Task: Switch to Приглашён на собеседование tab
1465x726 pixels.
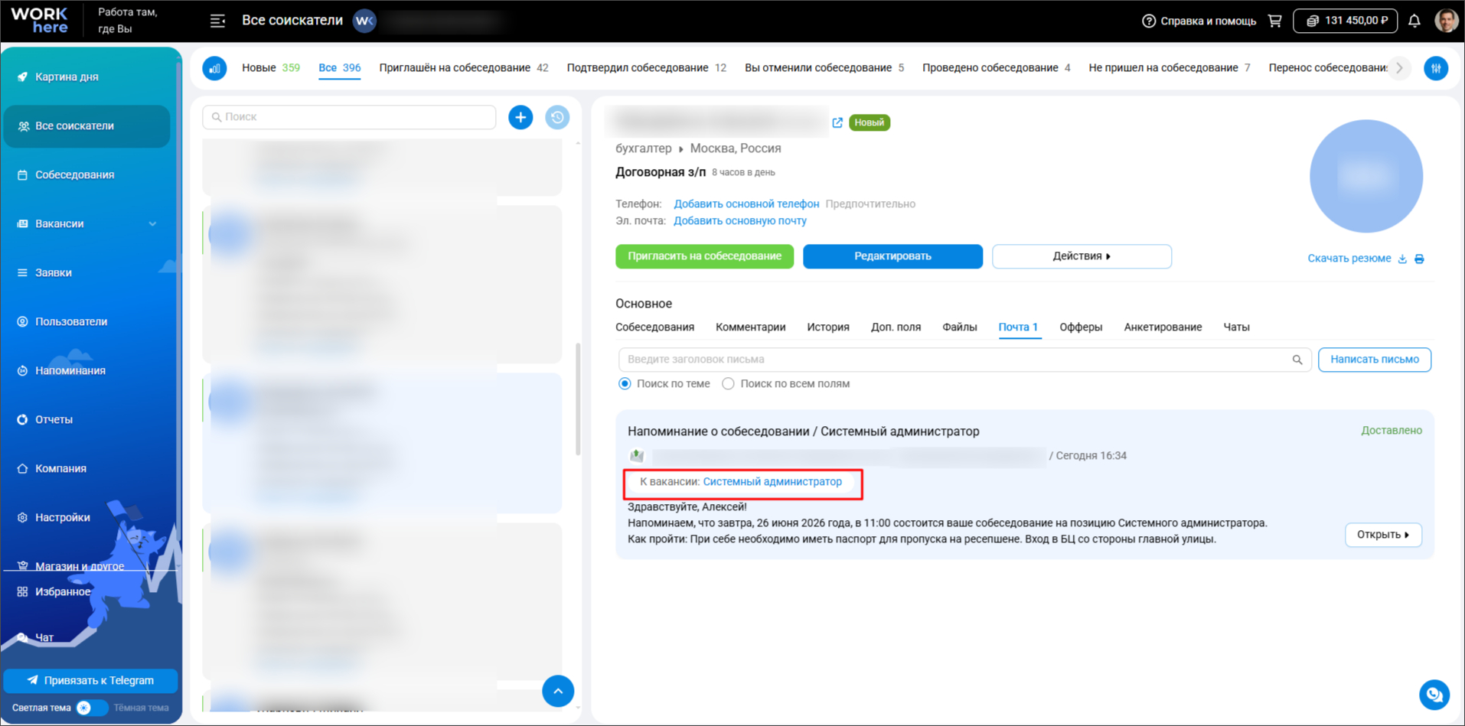Action: coord(463,67)
